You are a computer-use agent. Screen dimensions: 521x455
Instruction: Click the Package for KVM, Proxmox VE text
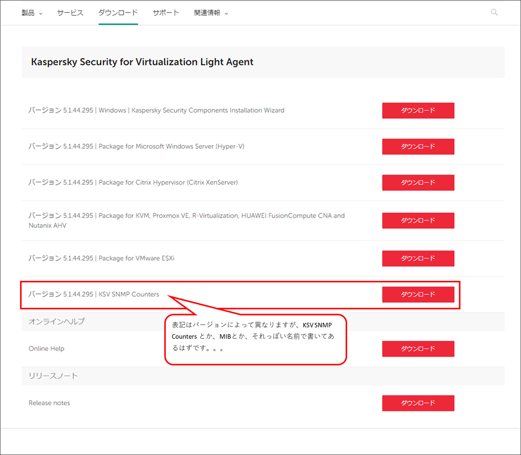tap(186, 220)
